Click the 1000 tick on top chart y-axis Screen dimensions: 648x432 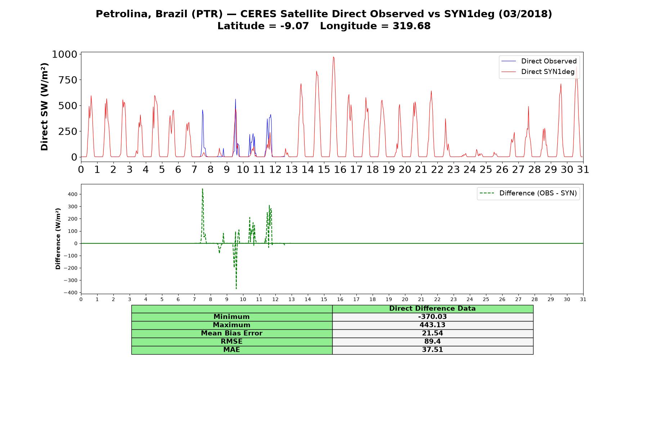(64, 54)
